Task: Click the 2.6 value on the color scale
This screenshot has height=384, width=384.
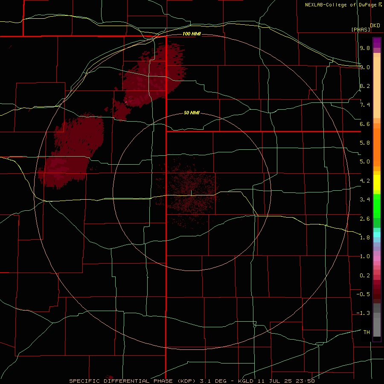Action: click(365, 219)
